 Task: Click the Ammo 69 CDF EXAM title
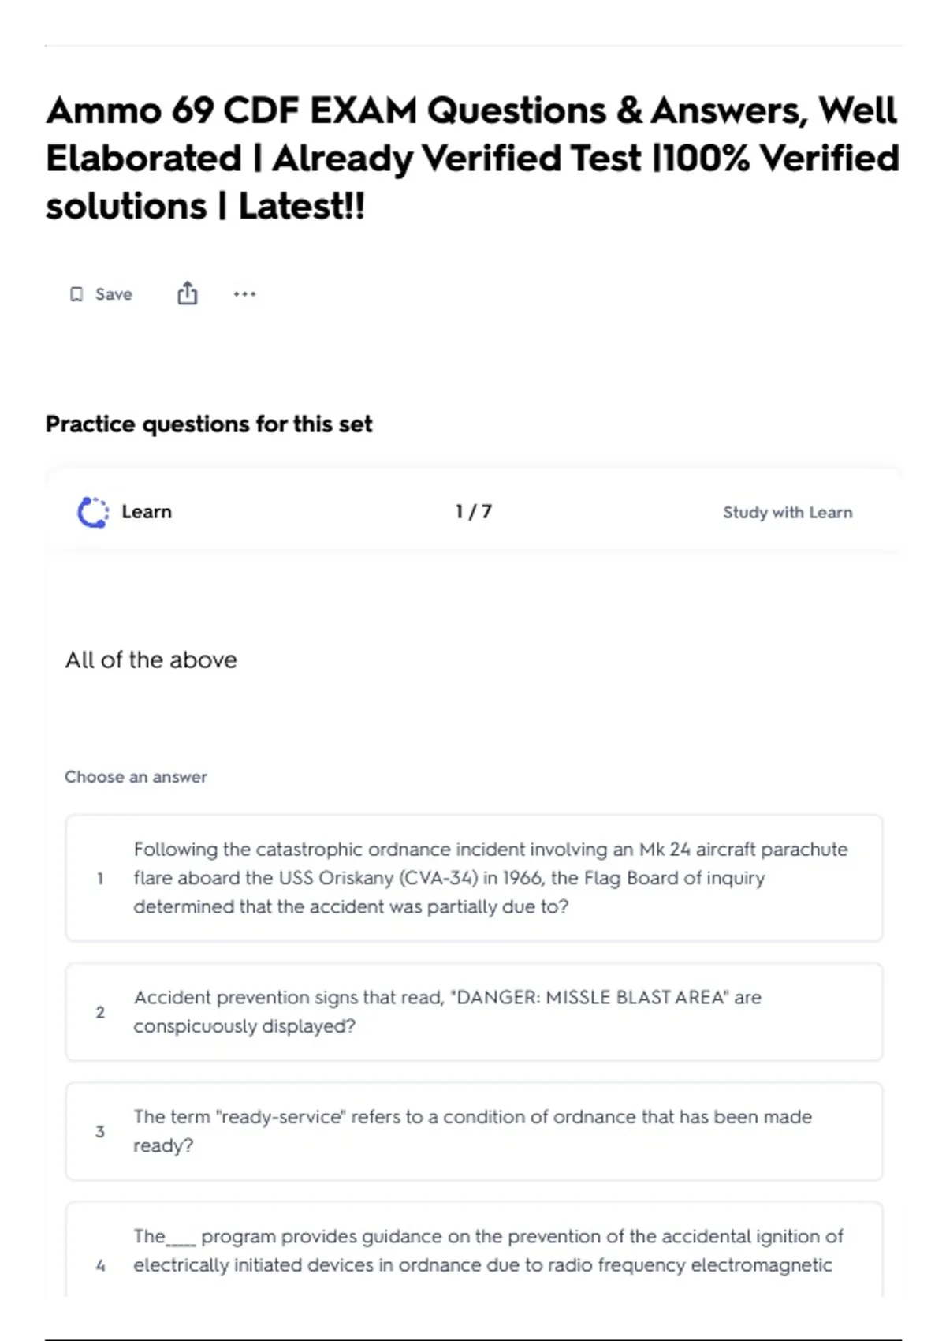[473, 158]
